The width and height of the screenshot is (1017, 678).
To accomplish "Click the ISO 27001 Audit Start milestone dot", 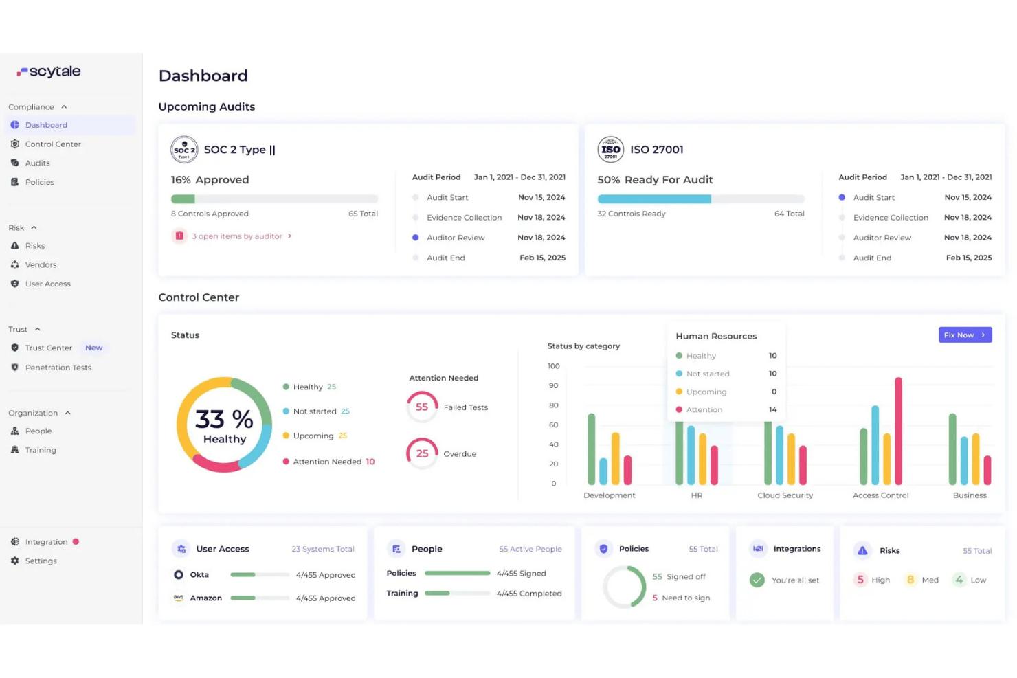I will (842, 197).
